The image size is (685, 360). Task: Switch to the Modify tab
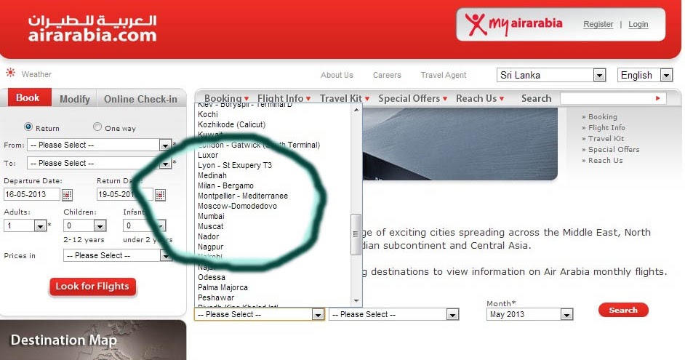(75, 99)
